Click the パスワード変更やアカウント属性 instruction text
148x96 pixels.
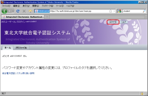point(57,68)
